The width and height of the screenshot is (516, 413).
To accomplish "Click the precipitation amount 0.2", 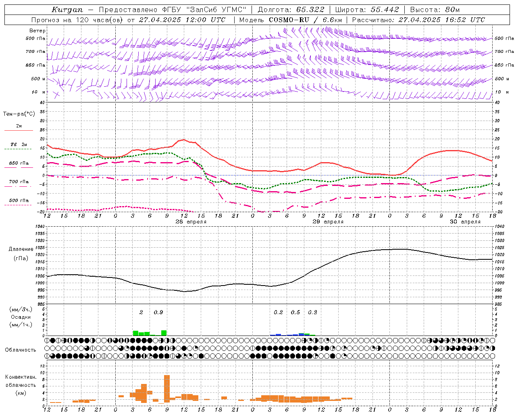I will pyautogui.click(x=278, y=312).
